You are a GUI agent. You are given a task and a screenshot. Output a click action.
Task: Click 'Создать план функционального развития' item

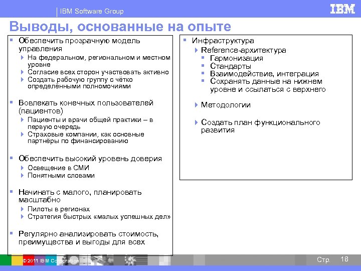(261, 126)
